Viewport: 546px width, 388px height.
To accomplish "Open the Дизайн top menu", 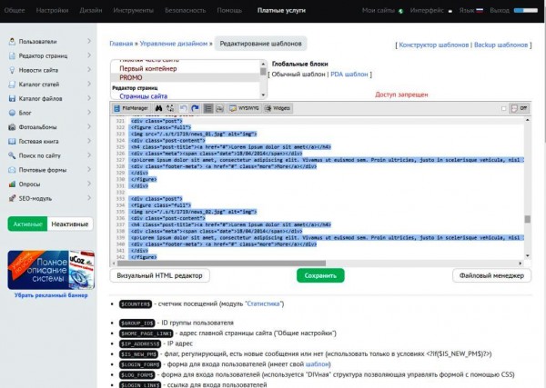I will point(91,10).
